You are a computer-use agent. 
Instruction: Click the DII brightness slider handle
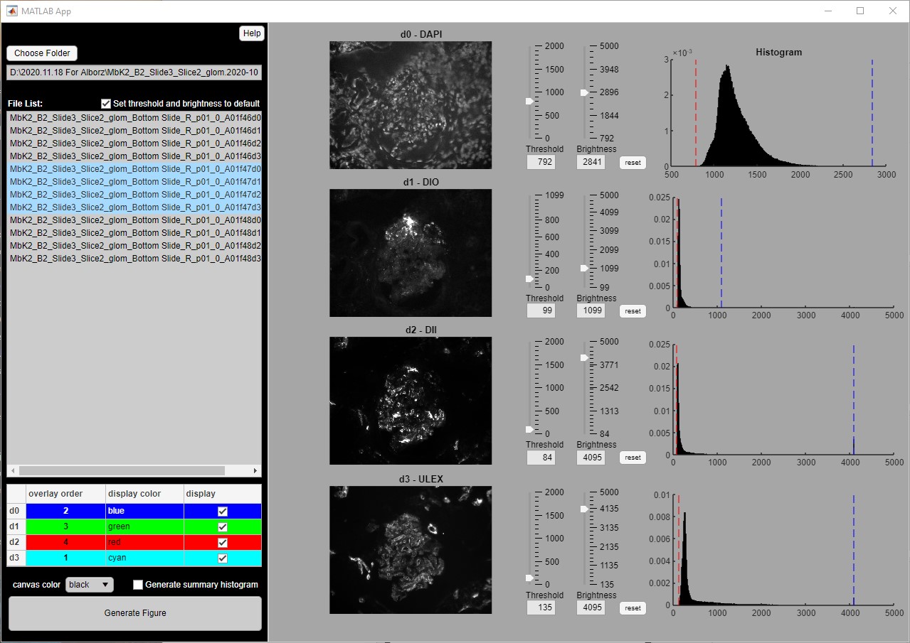click(x=584, y=357)
